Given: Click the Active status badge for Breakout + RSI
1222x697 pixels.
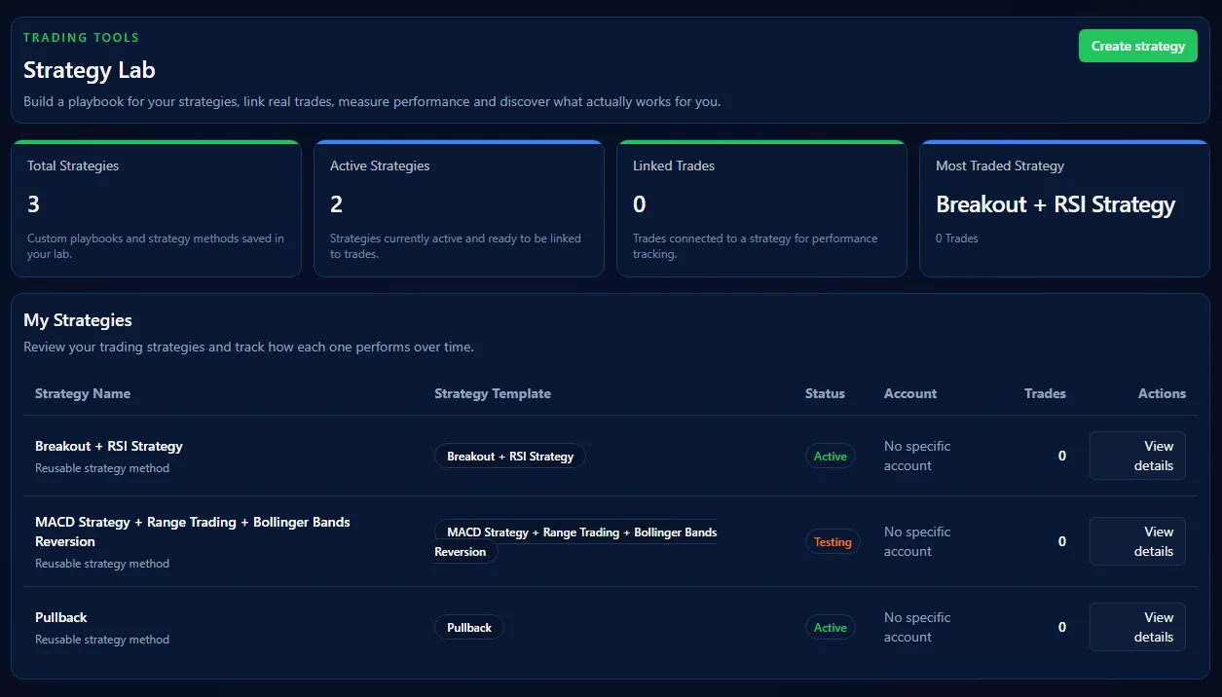Looking at the screenshot, I should [831, 456].
